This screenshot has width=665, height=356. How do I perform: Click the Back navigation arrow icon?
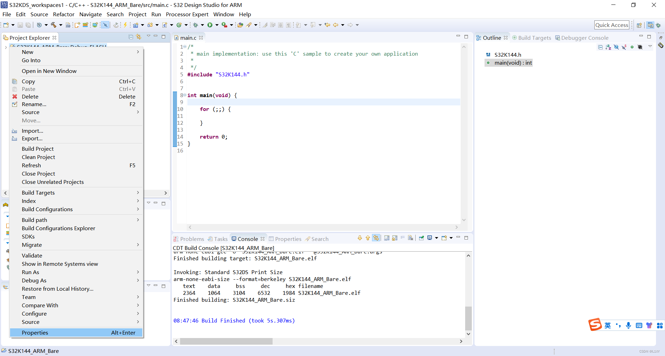pos(335,25)
